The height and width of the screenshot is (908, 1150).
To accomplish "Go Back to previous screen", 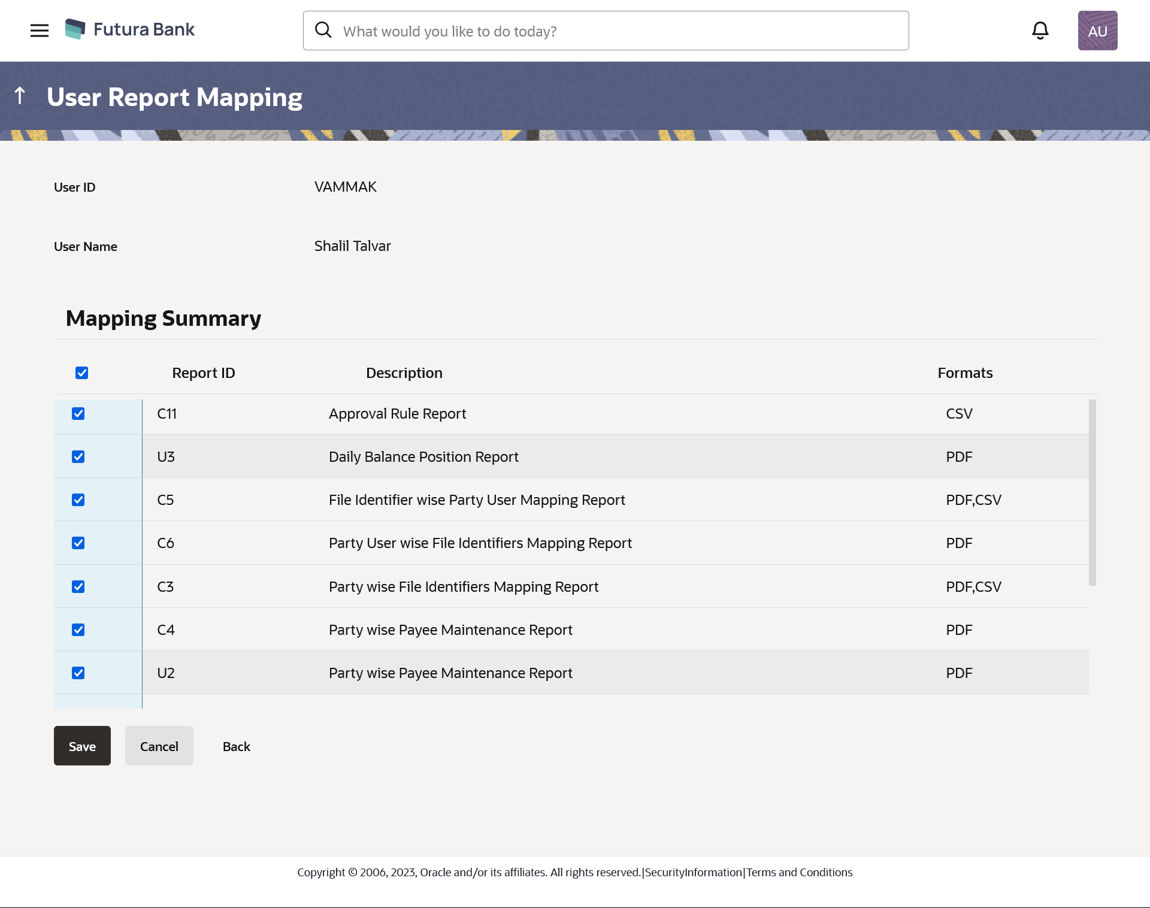I will click(237, 746).
